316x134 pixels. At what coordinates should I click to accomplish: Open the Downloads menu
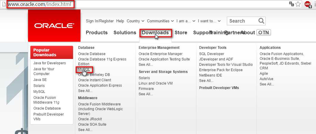point(155,32)
